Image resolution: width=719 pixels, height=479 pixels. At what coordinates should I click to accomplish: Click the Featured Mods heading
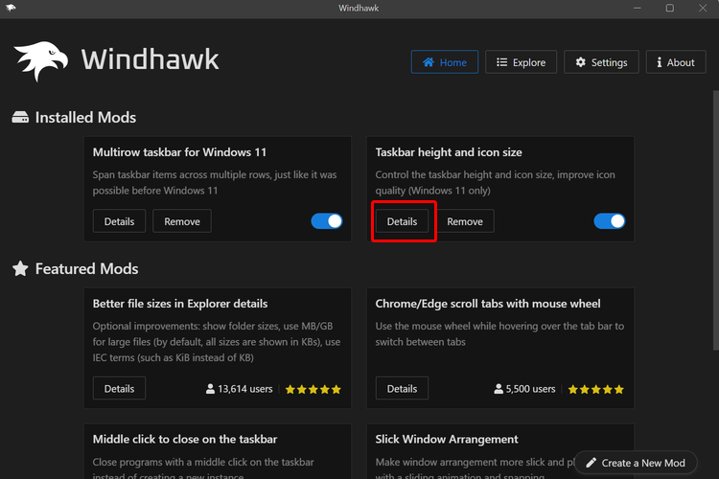tap(86, 268)
